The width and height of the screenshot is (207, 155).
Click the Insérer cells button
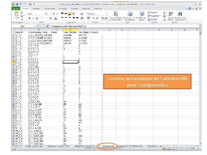(153, 13)
